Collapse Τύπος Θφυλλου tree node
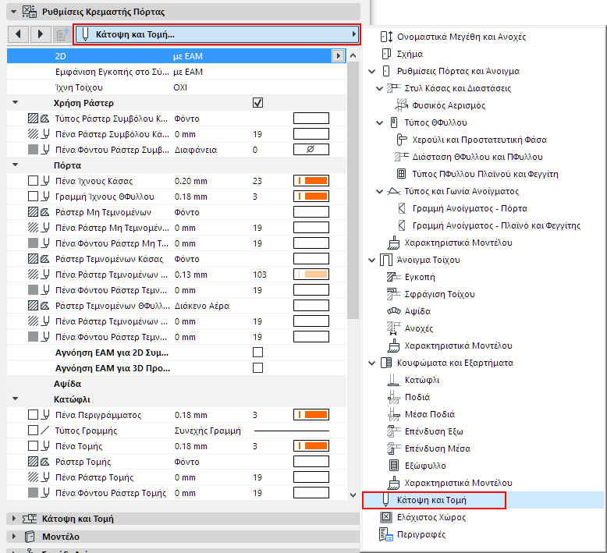Image resolution: width=607 pixels, height=553 pixels. (x=380, y=123)
